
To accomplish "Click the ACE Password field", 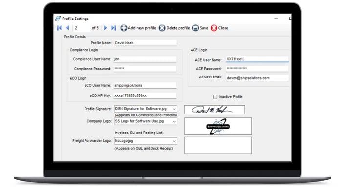I will (x=257, y=69).
